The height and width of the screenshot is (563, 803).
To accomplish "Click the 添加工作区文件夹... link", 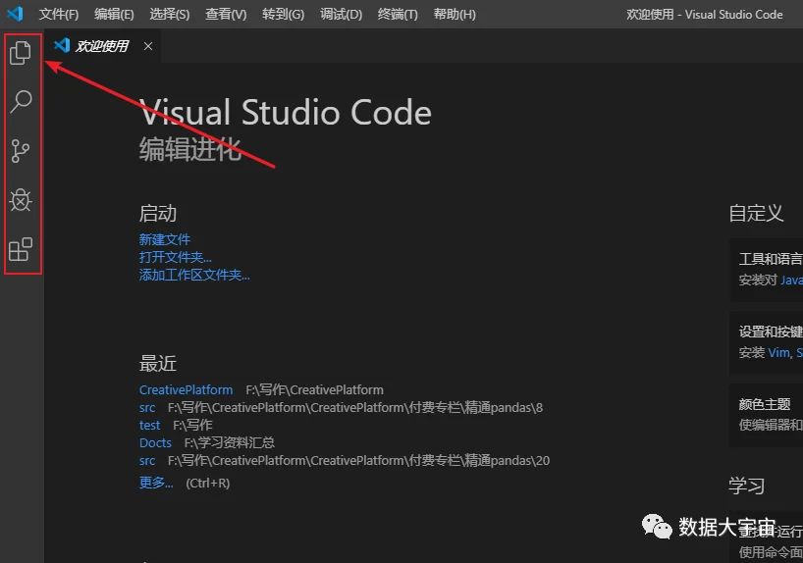I will [x=194, y=275].
